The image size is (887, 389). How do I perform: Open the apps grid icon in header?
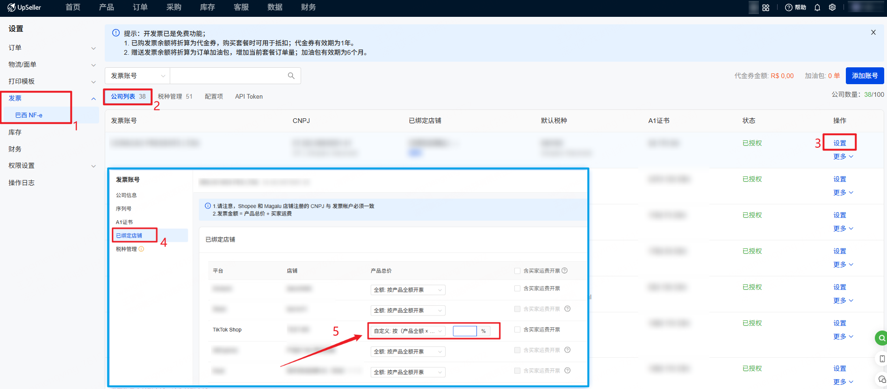(x=765, y=7)
